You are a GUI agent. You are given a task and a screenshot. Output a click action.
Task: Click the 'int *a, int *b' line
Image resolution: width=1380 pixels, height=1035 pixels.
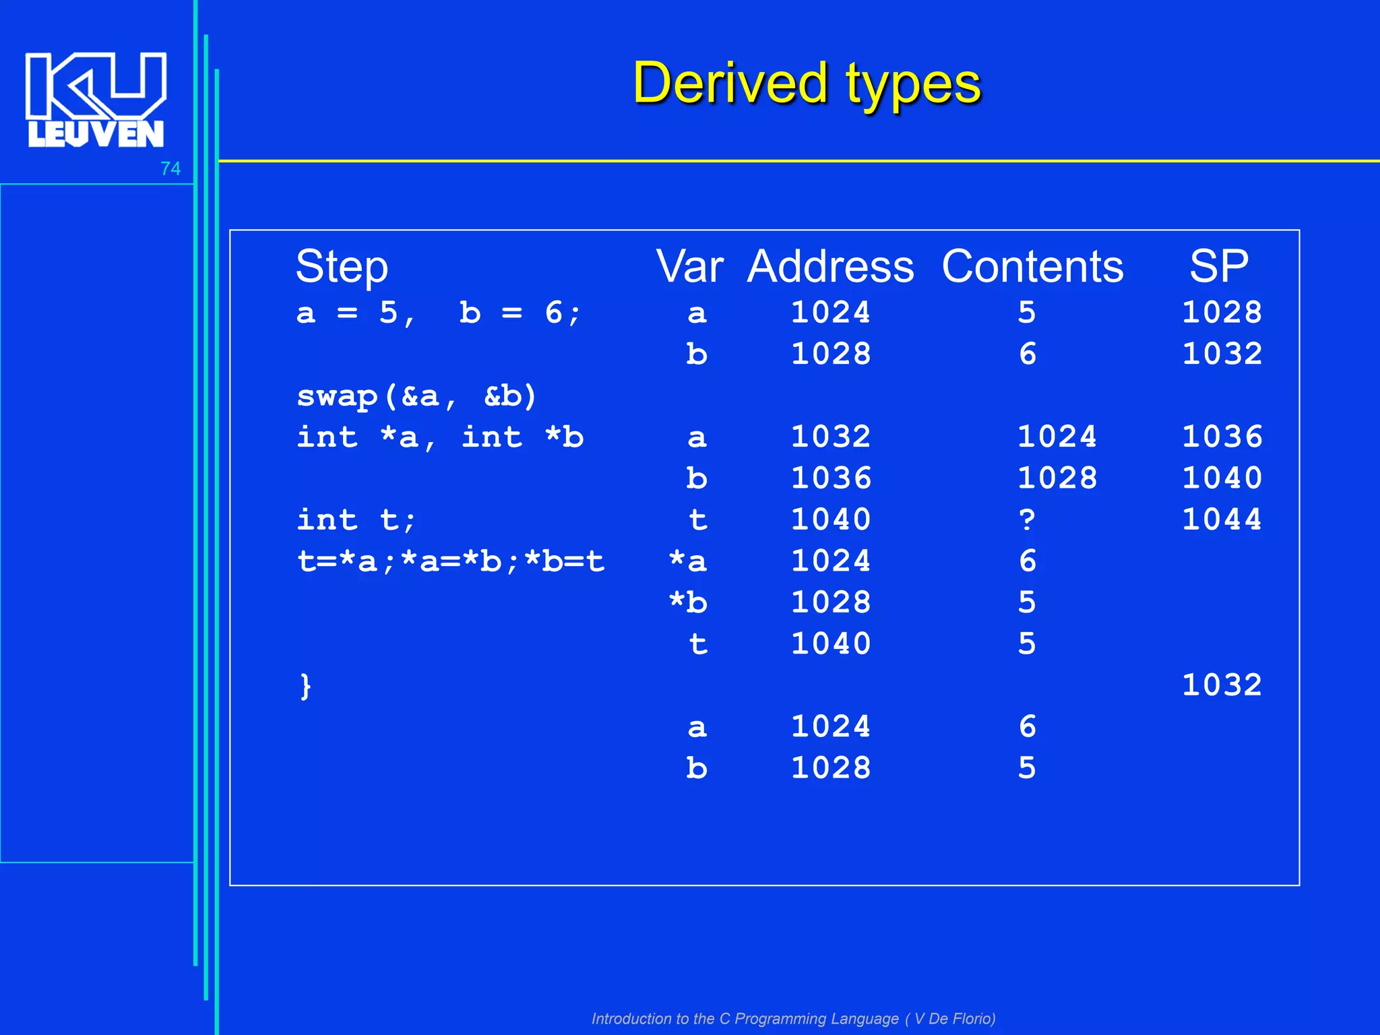440,437
